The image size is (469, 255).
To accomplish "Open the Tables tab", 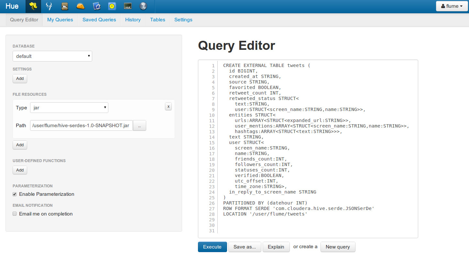I will [158, 20].
